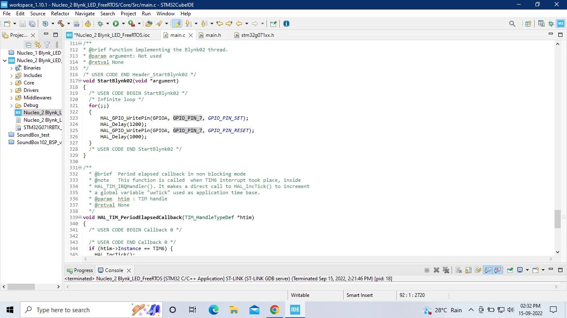Open the File menu
The image size is (567, 318).
[x=7, y=14]
